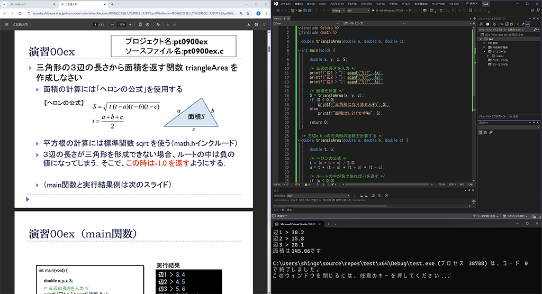The image size is (542, 294).
Task: Rotate the PDF with the rotate icon
Action: [x=147, y=24]
